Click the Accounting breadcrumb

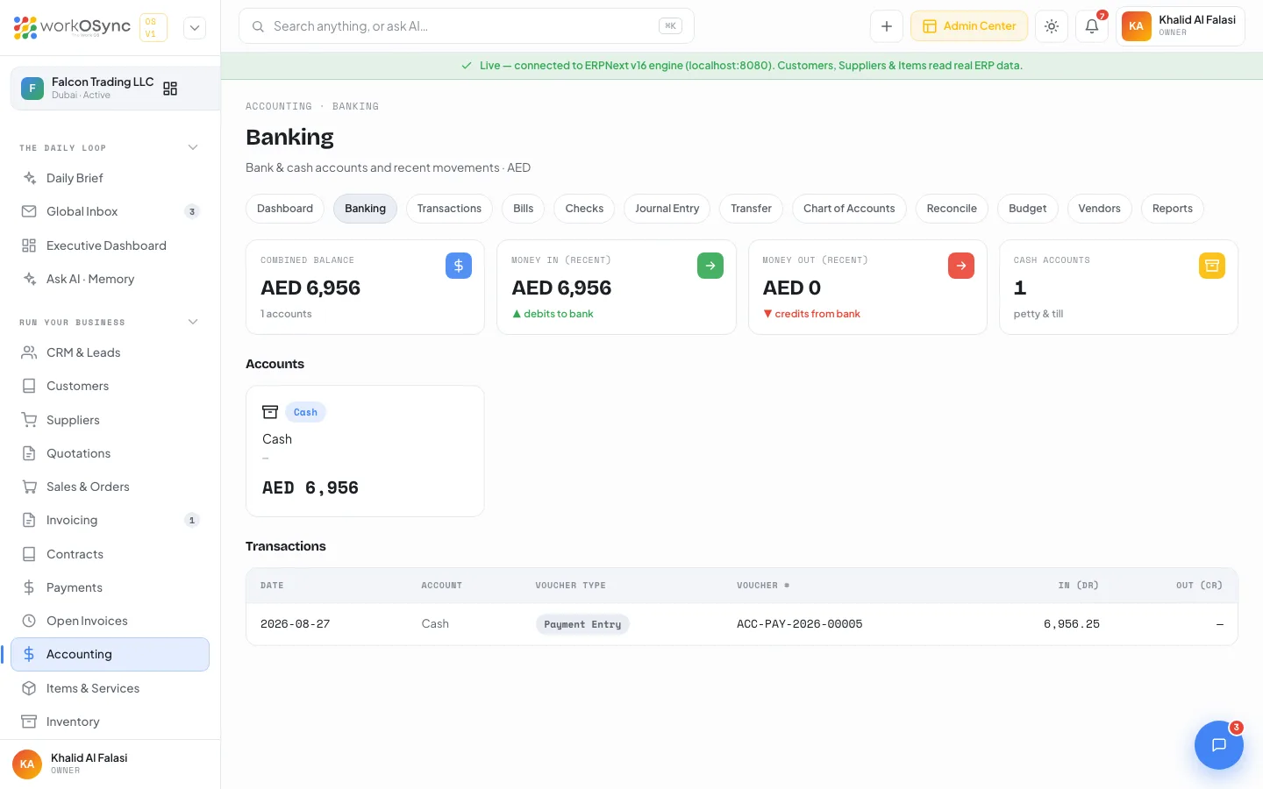click(x=279, y=106)
